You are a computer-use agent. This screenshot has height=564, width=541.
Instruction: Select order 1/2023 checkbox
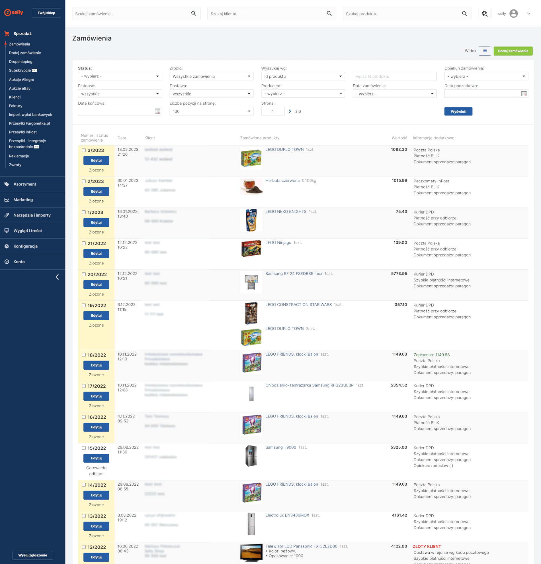[84, 212]
